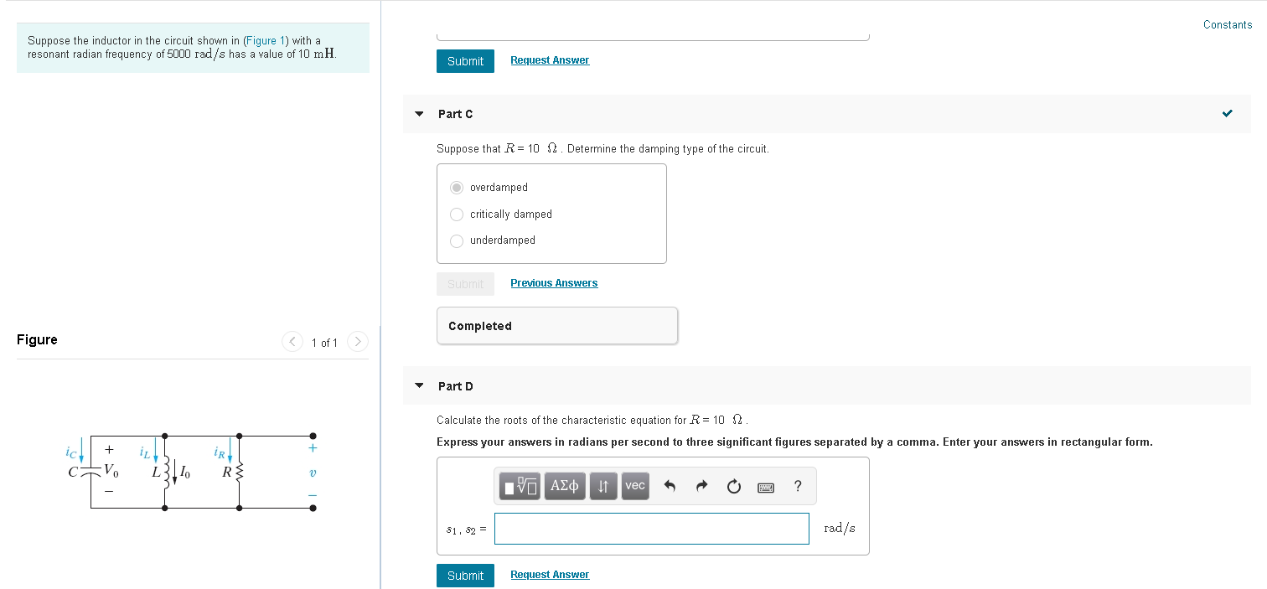This screenshot has width=1267, height=589.
Task: Redo entry in answer editor
Action: tap(702, 486)
